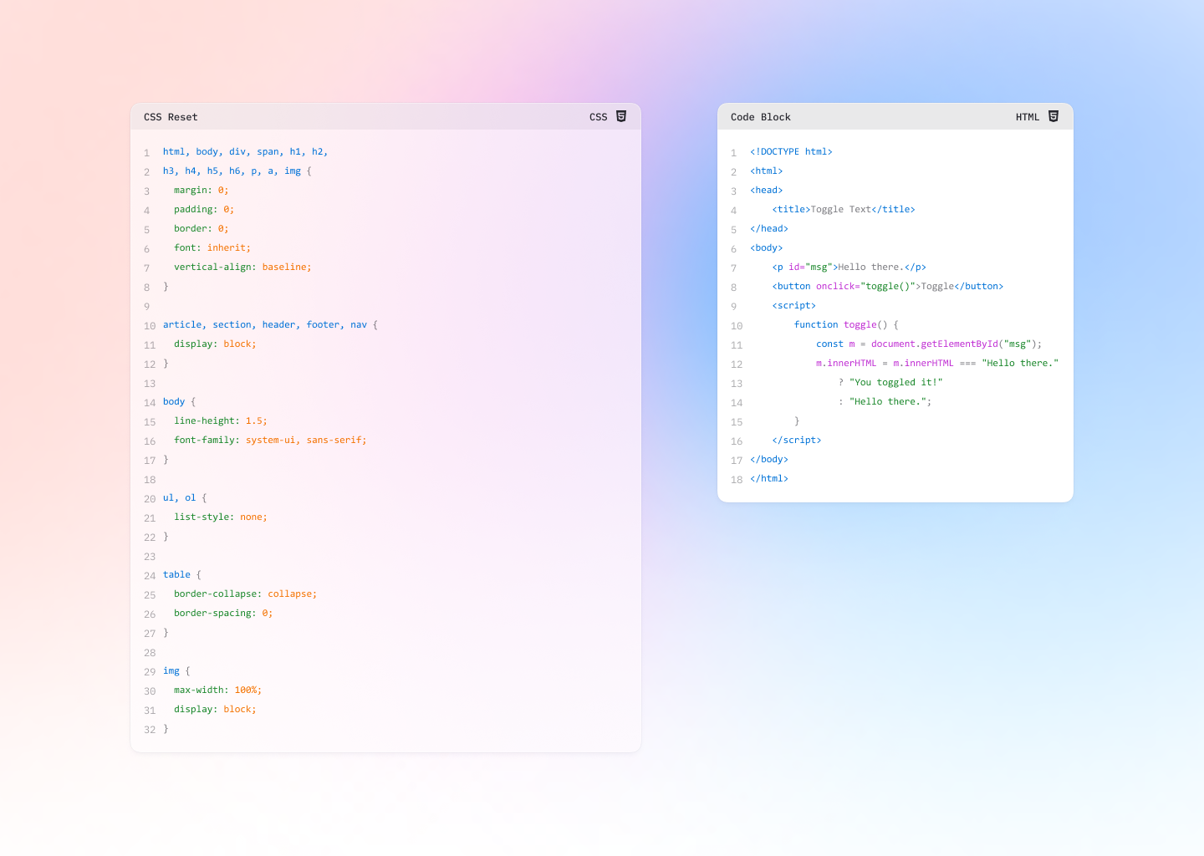Click the "const m = document.getElementById" line
Viewport: 1204px width, 856px height.
click(929, 344)
